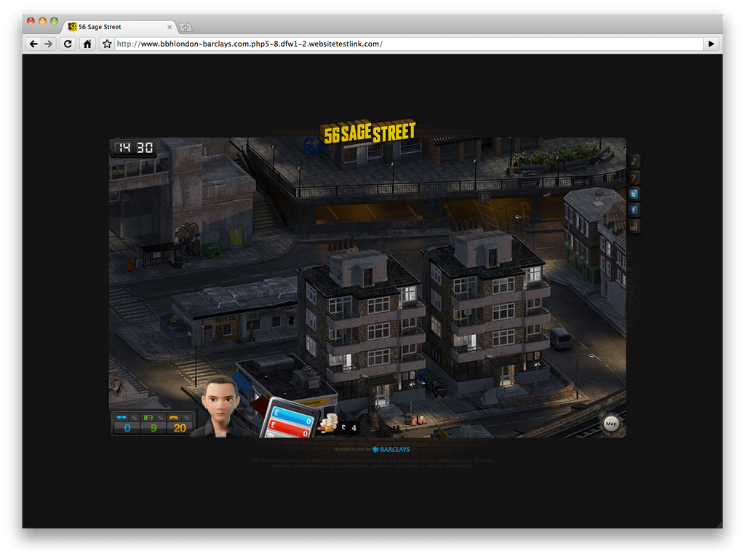Click the left apartment block entrance
Screen dimensions: 745x559
tap(382, 394)
